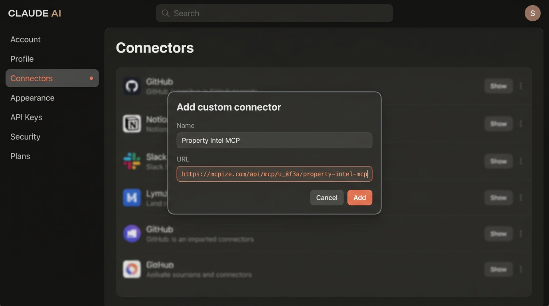549x306 pixels.
Task: Show details for the GitHub connector
Action: click(x=498, y=86)
